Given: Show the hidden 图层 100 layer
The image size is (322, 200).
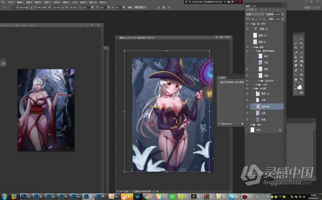Looking at the screenshot, I should coord(247,36).
